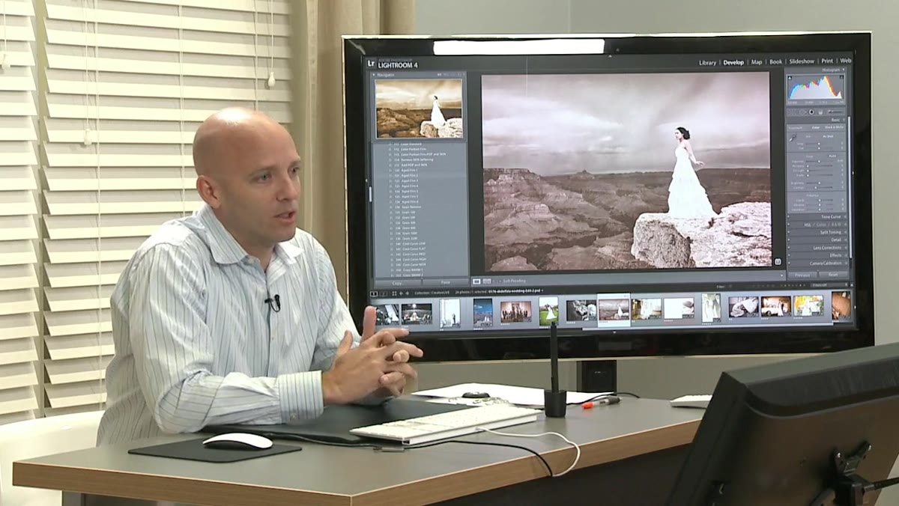Open the Library module
899x506 pixels.
click(707, 62)
